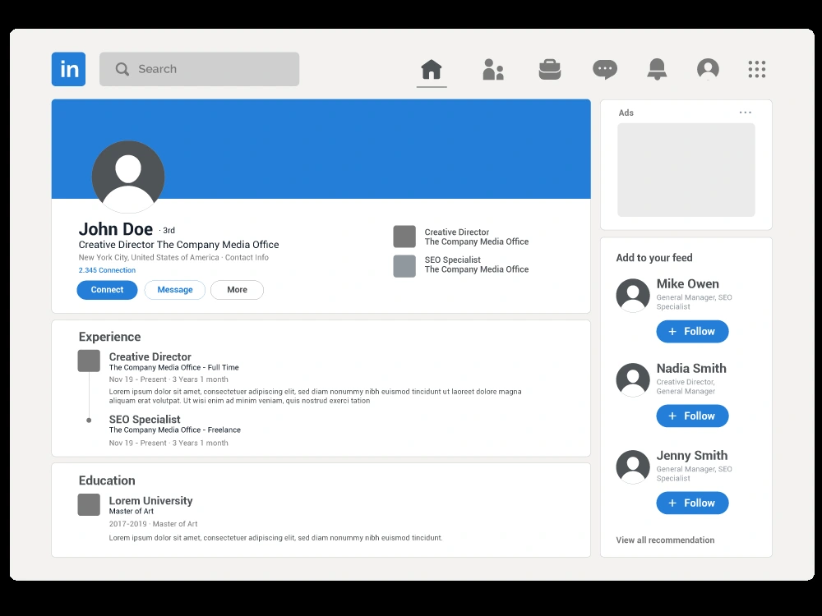Click company logo beside Experience Creative Director

(89, 361)
